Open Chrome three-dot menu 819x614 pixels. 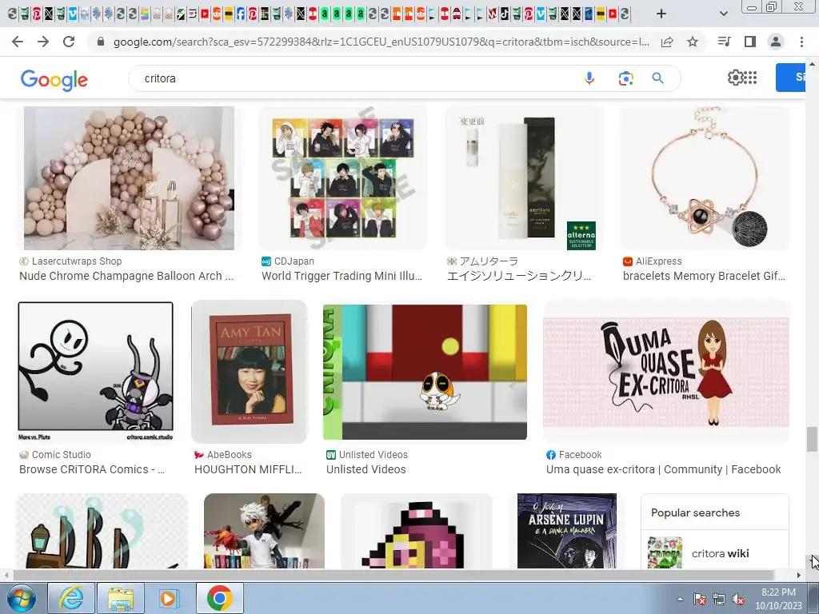click(x=801, y=42)
